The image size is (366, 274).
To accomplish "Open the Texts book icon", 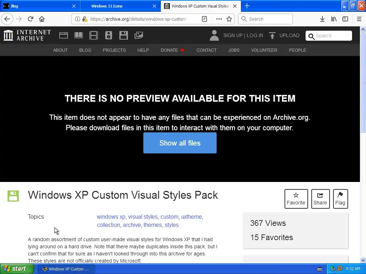I will click(78, 35).
